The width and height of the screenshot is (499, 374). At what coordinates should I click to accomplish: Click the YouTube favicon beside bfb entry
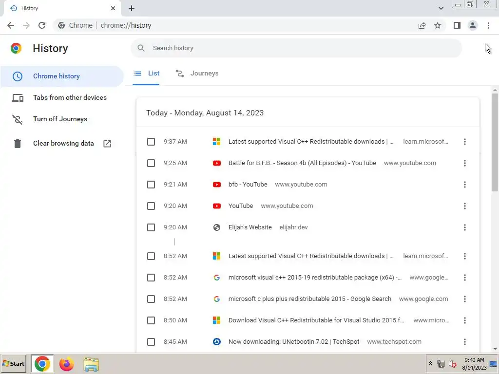pos(217,185)
